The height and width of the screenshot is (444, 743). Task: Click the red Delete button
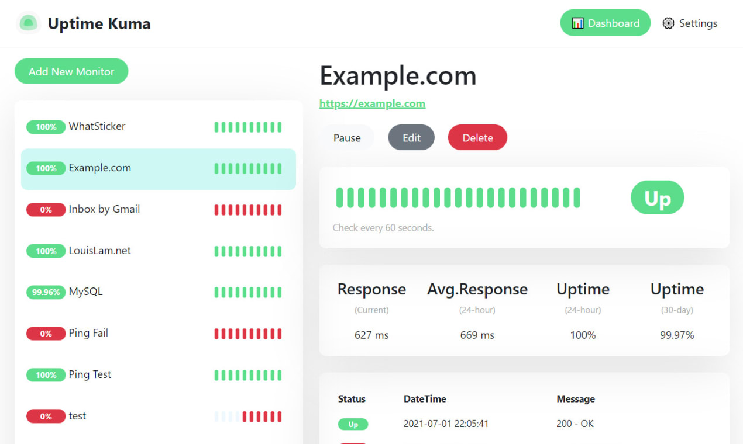[x=477, y=138]
